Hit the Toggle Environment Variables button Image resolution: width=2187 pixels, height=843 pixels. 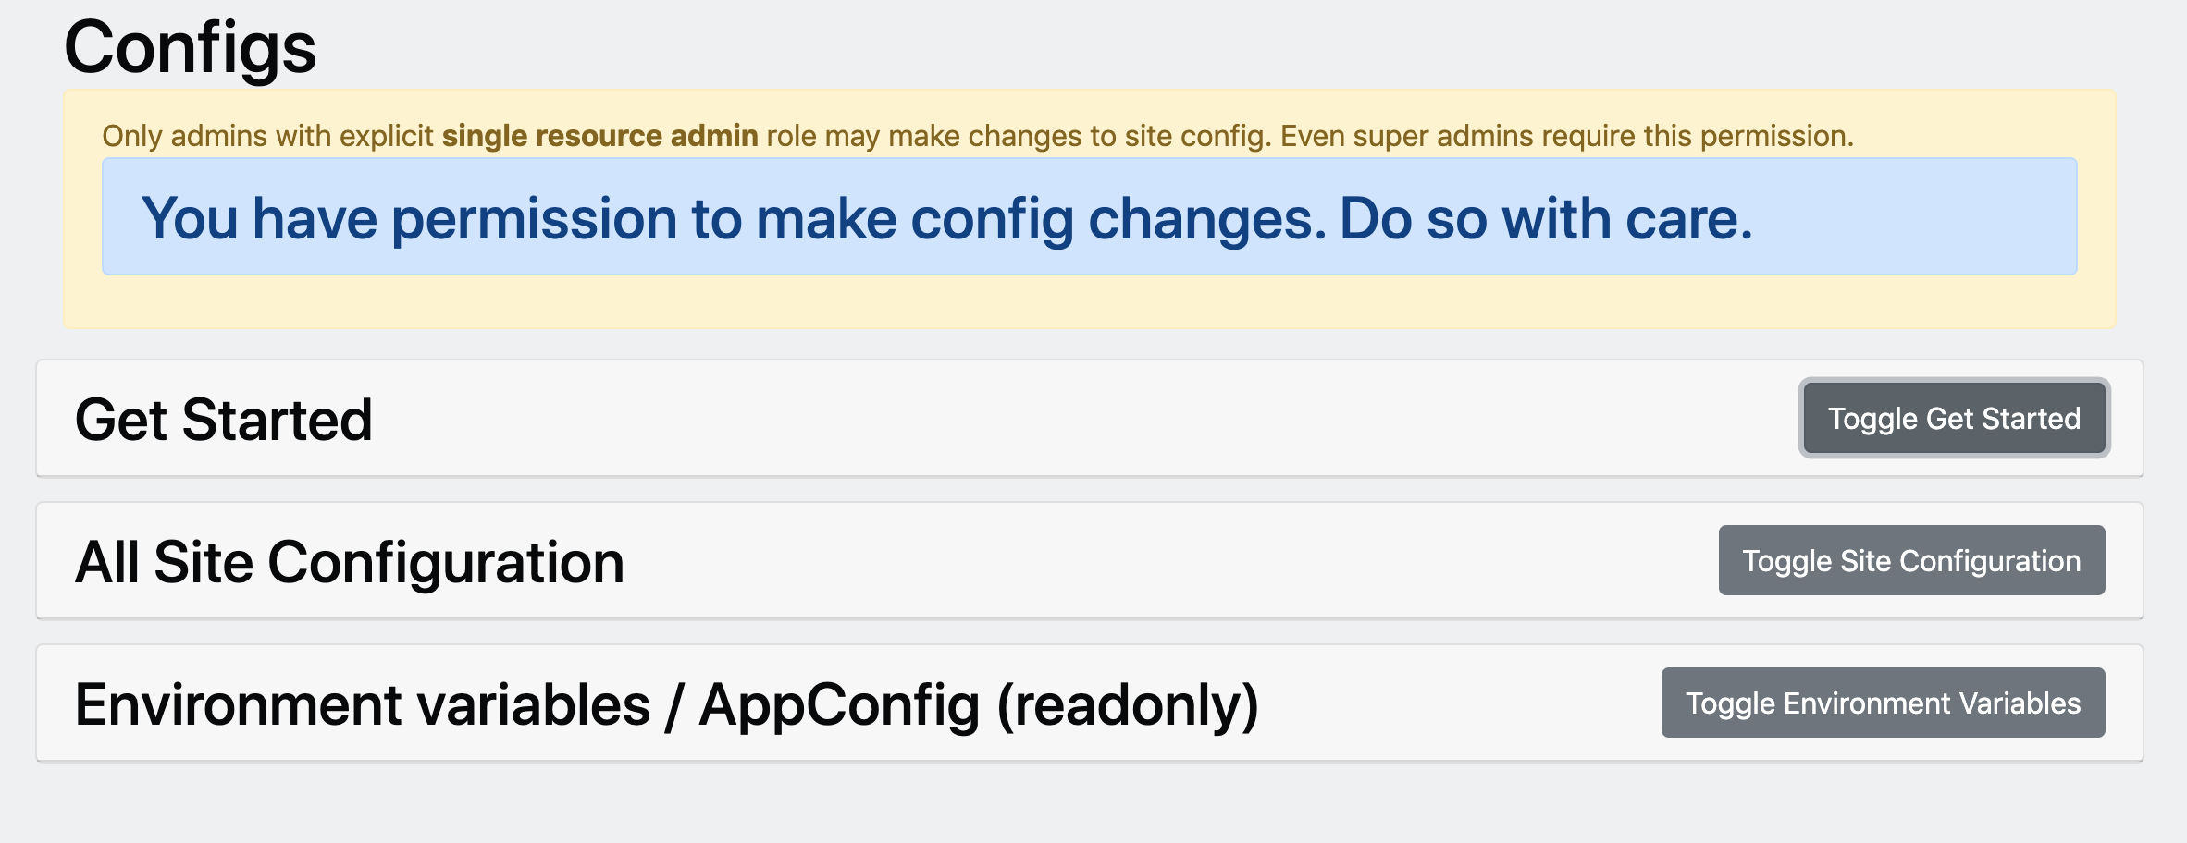1883,703
